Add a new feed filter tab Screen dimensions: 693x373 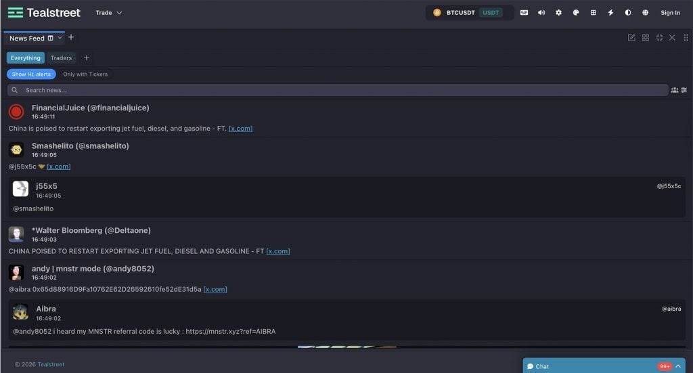click(x=87, y=58)
